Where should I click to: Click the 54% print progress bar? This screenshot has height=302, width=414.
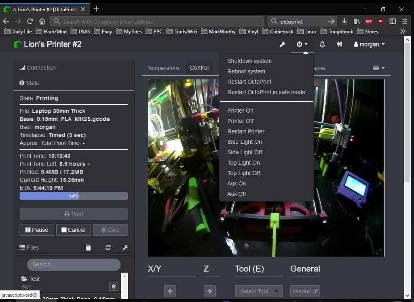click(74, 196)
